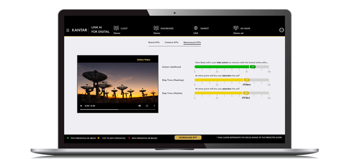Open the hamburger menu beside Kantar logo
Screen dimensions: 349x167
point(68,30)
